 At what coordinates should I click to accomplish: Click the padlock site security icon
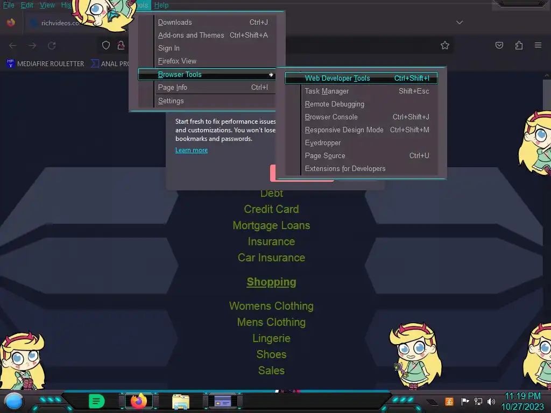coord(121,45)
